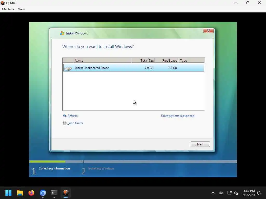
Task: Click the Next button
Action: click(200, 144)
